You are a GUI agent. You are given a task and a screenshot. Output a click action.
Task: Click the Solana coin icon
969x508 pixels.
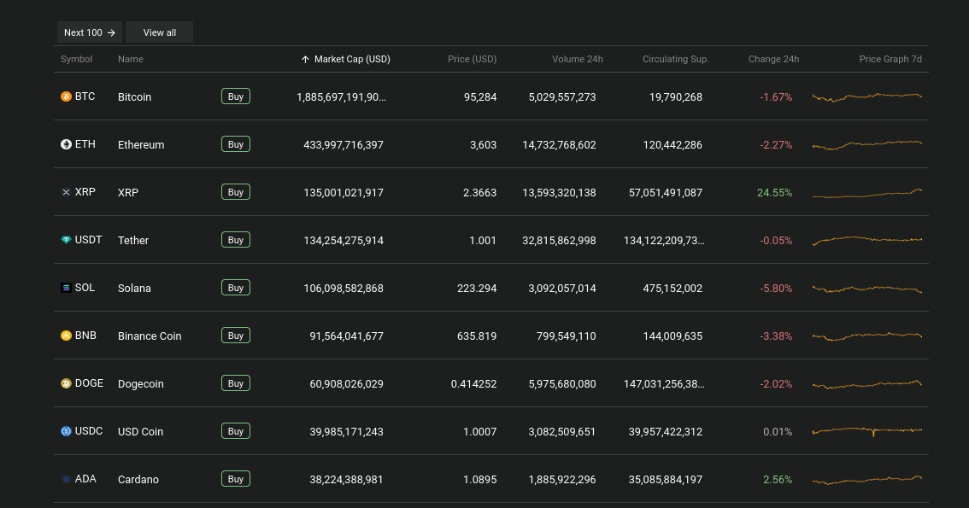coord(66,289)
